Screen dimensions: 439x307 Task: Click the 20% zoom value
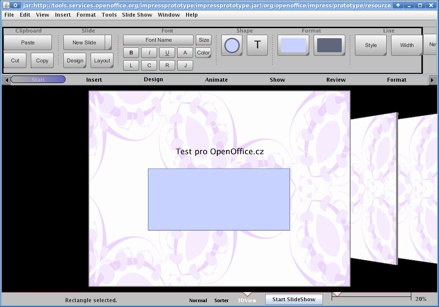pos(421,299)
